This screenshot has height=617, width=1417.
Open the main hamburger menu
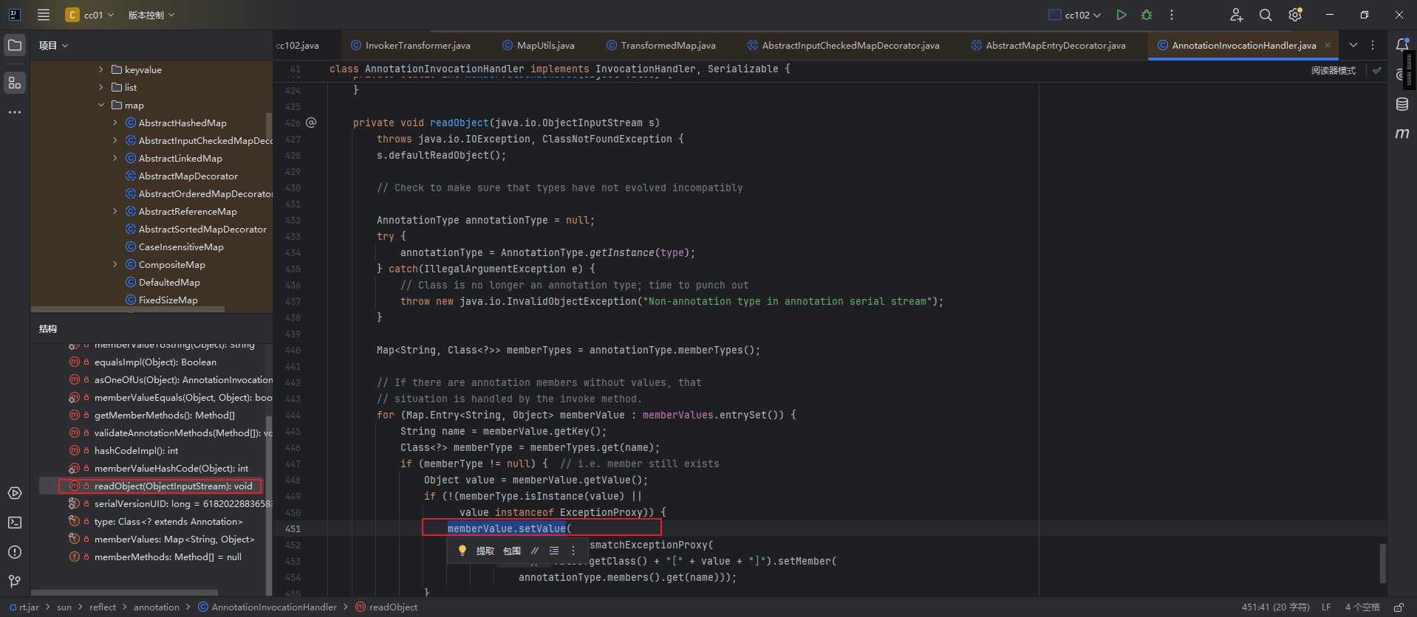pyautogui.click(x=44, y=15)
